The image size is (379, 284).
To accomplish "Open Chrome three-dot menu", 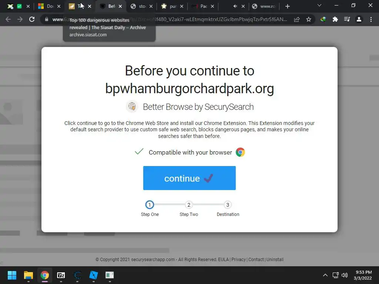I will tap(371, 19).
